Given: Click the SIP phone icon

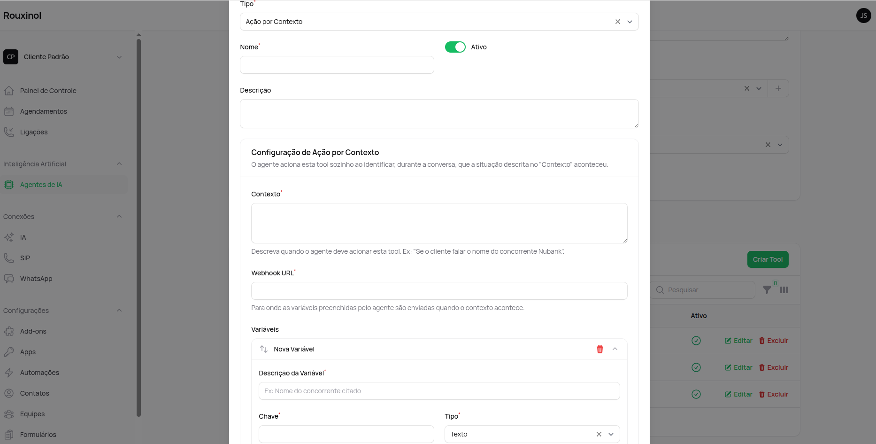Looking at the screenshot, I should point(9,258).
